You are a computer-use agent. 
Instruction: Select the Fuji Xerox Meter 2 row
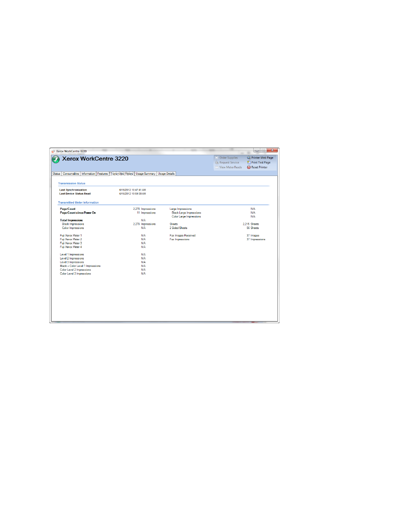tap(103, 239)
